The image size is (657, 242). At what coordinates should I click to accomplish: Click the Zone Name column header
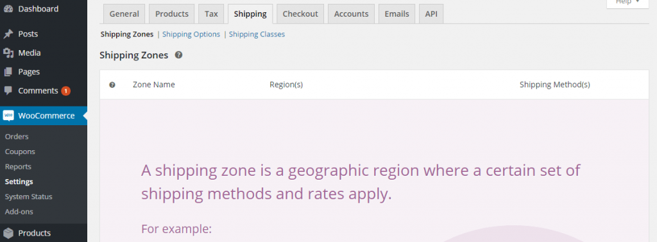coord(154,85)
